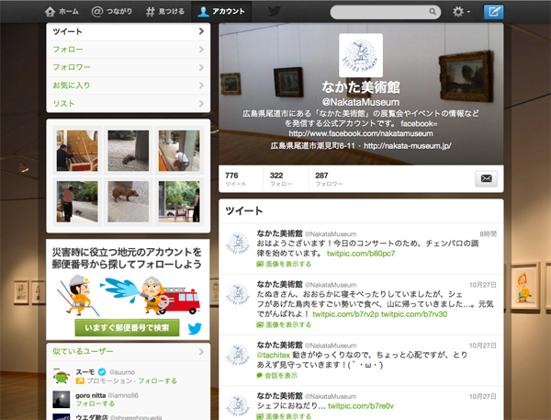
Task: Open お気に入り favorites list
Action: 129,85
